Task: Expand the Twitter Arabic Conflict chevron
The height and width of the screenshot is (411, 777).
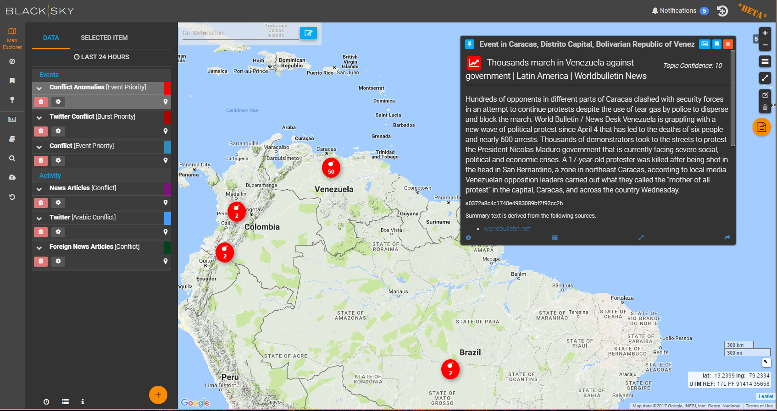Action: coord(39,218)
